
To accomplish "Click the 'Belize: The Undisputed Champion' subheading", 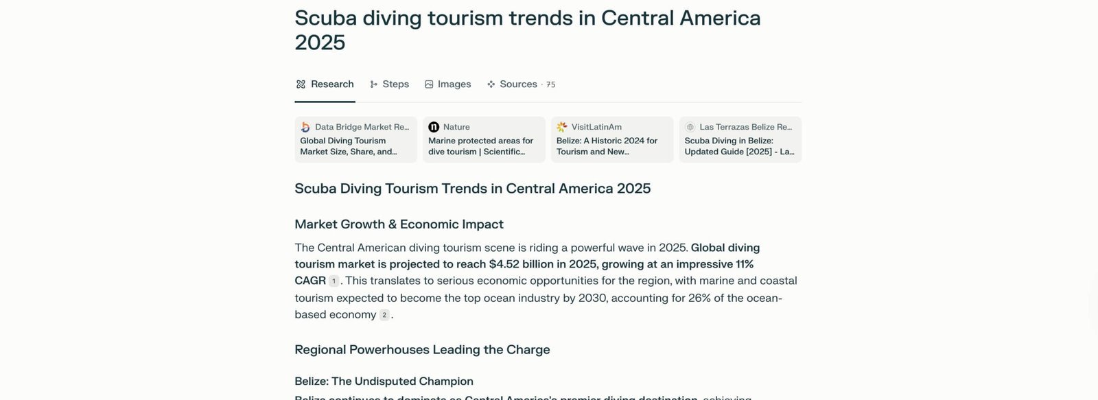I will tap(384, 381).
